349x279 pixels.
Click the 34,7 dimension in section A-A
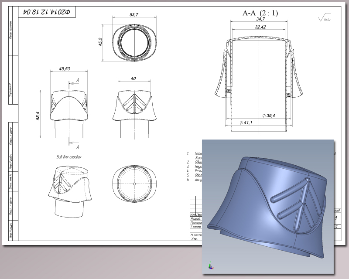(x=260, y=19)
